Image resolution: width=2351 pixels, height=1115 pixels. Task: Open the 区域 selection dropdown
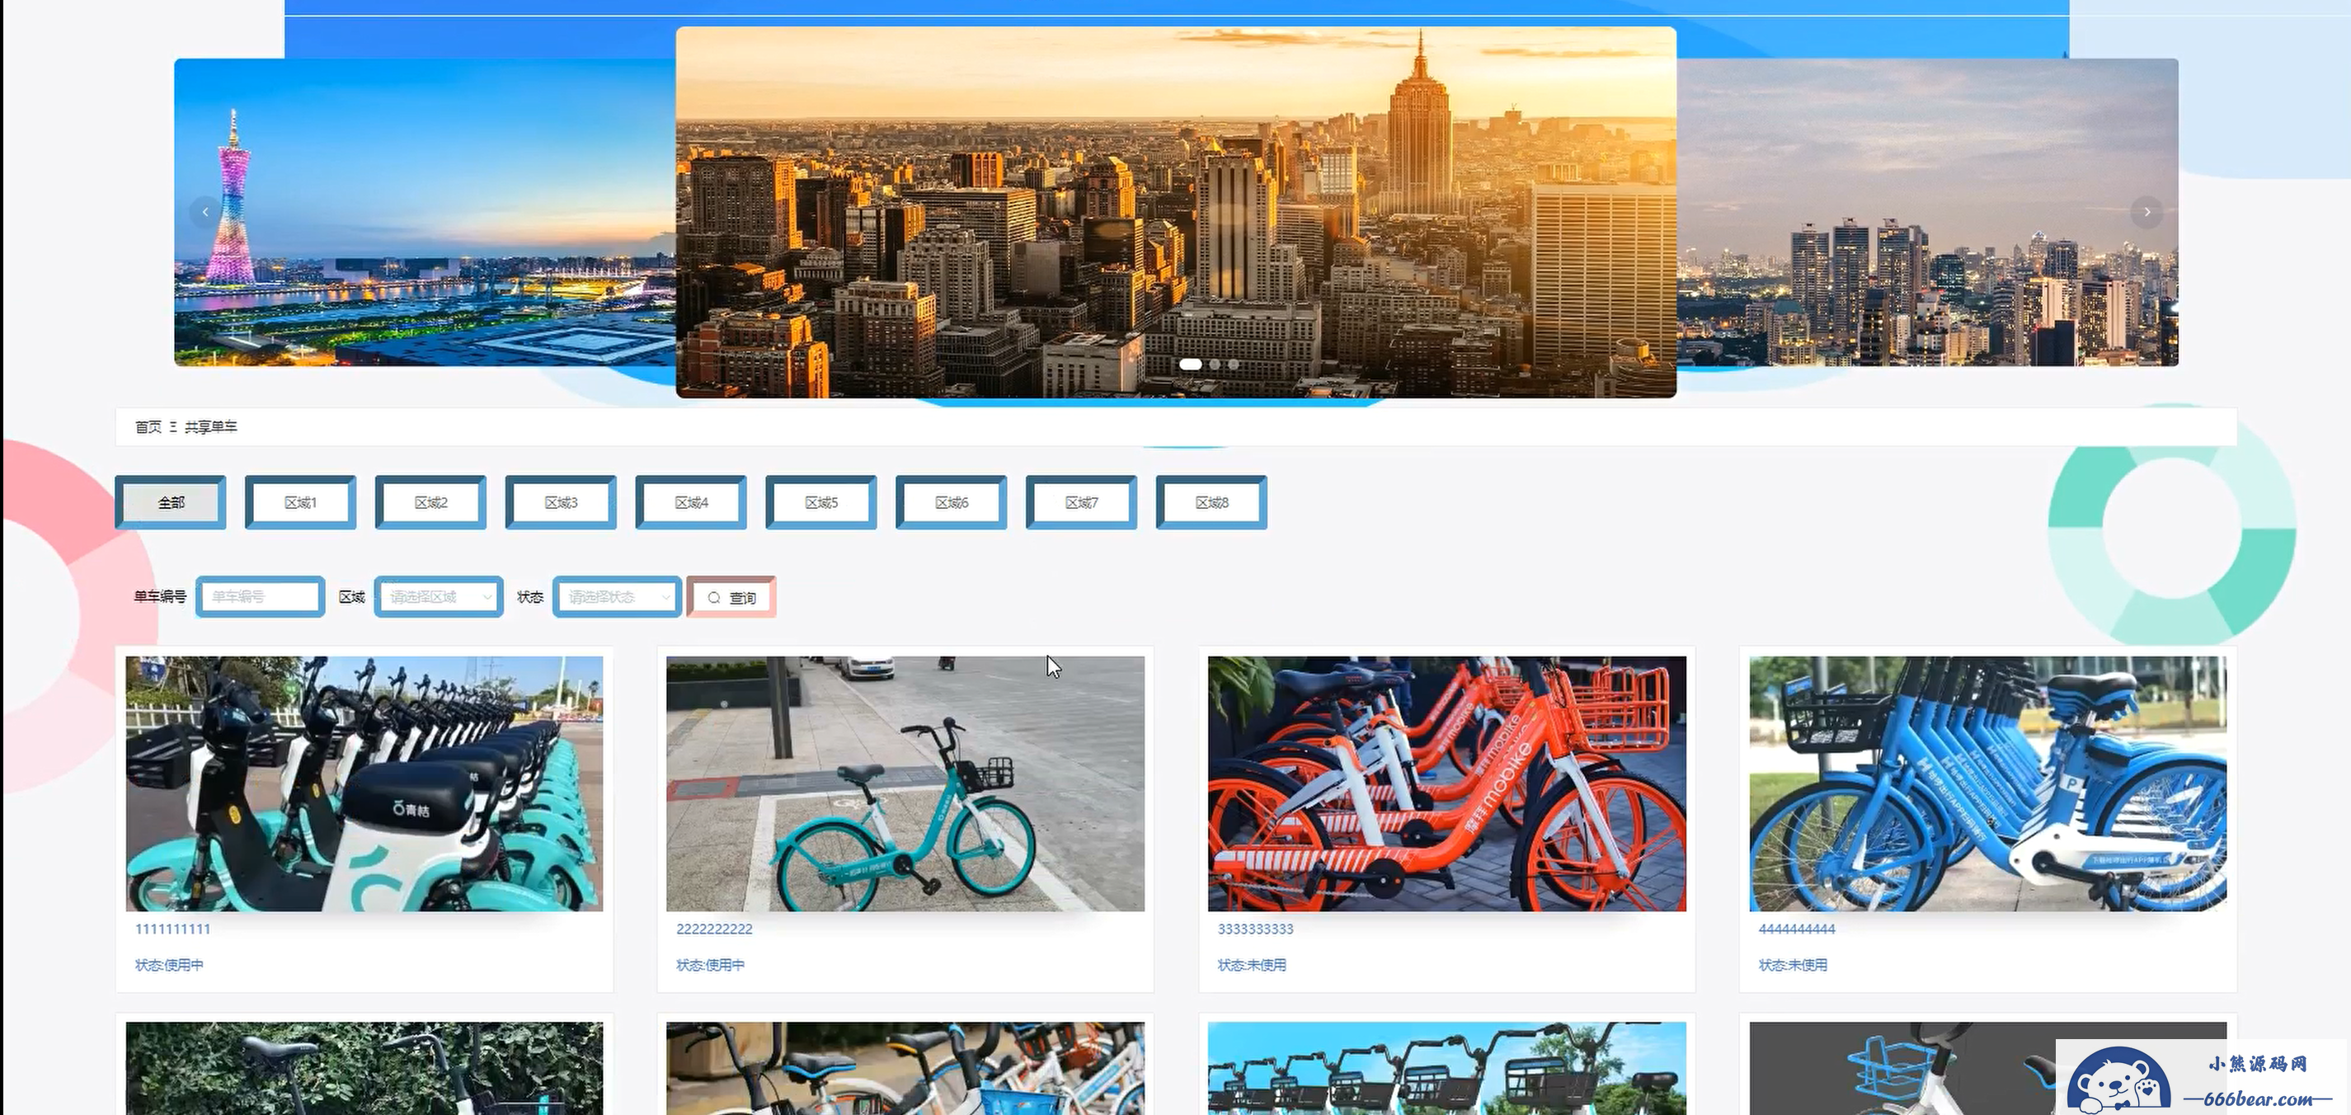click(x=439, y=597)
